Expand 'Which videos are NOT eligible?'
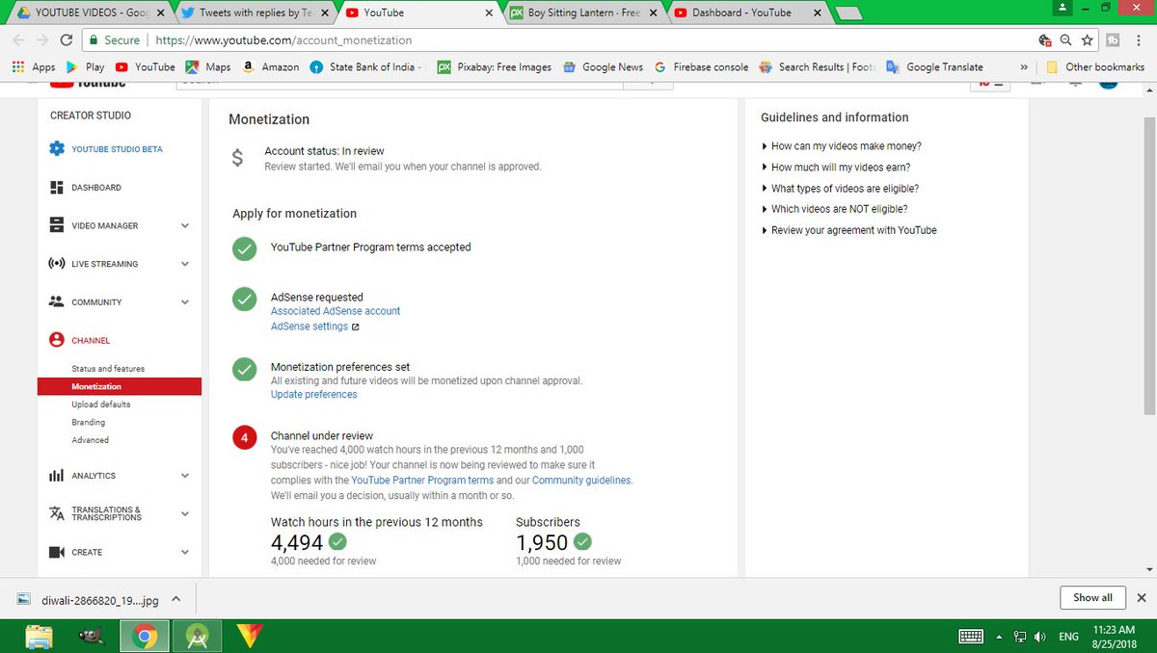 [x=834, y=209]
